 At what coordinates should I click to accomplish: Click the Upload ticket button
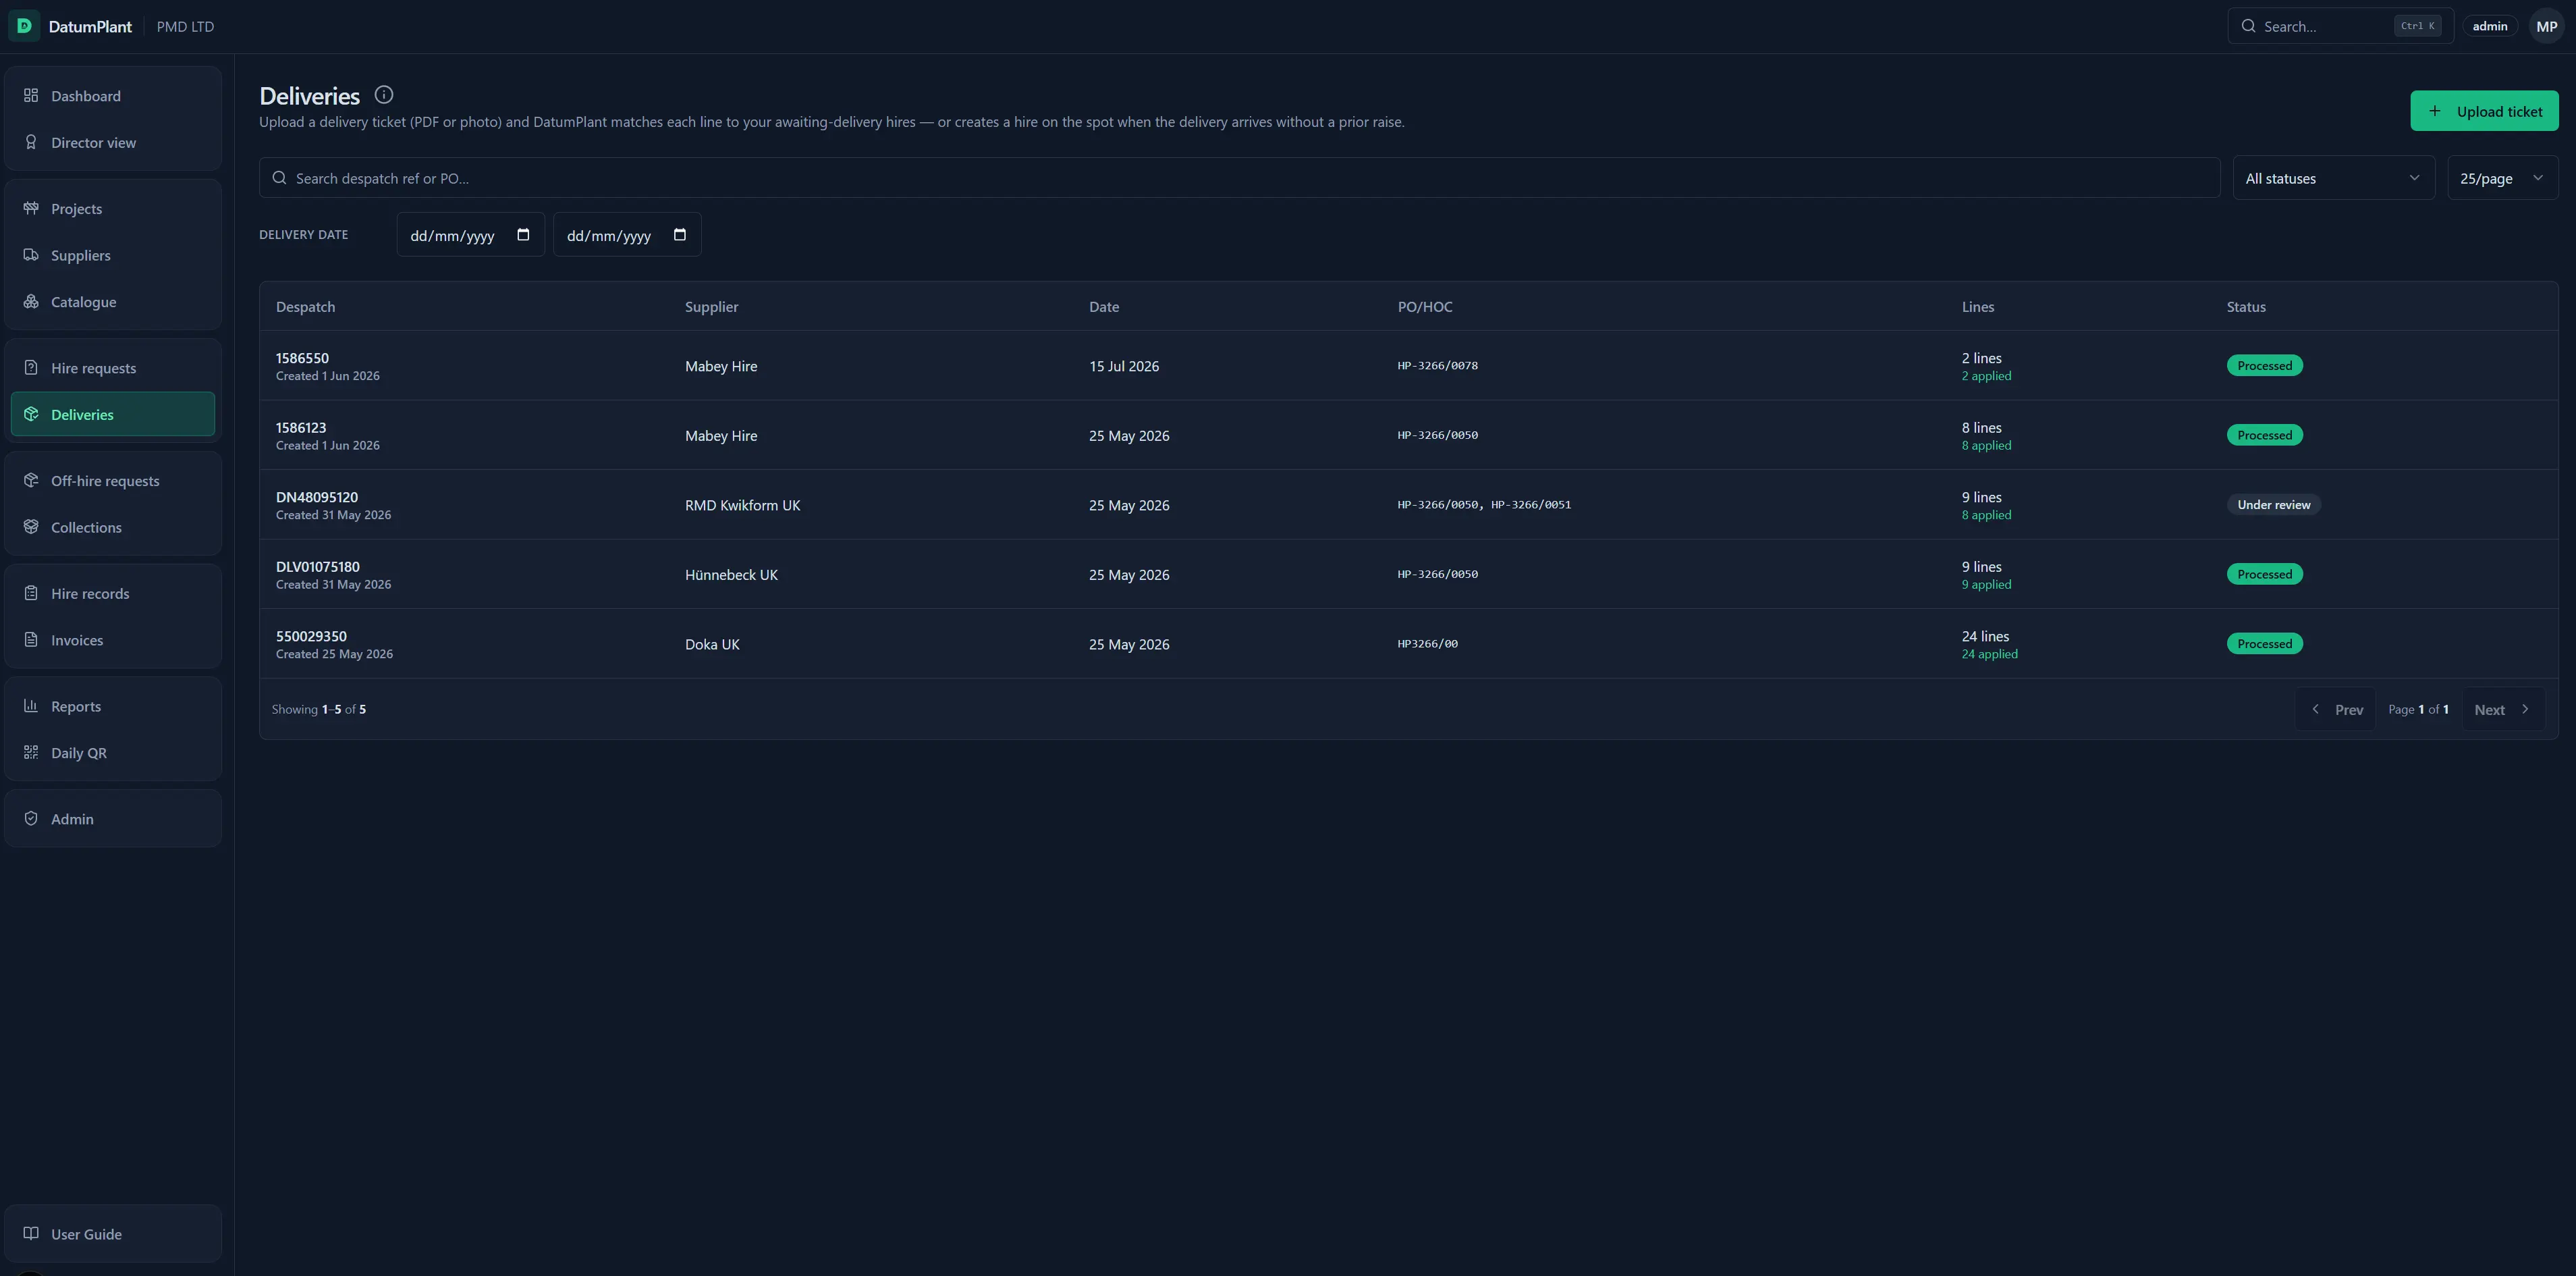point(2484,111)
